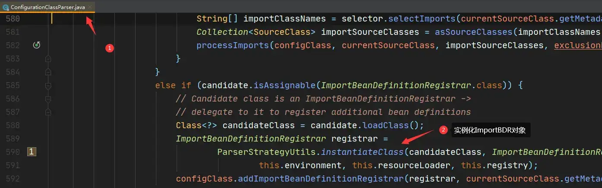Close the ConfigurationClassParser.java tab

click(90, 7)
